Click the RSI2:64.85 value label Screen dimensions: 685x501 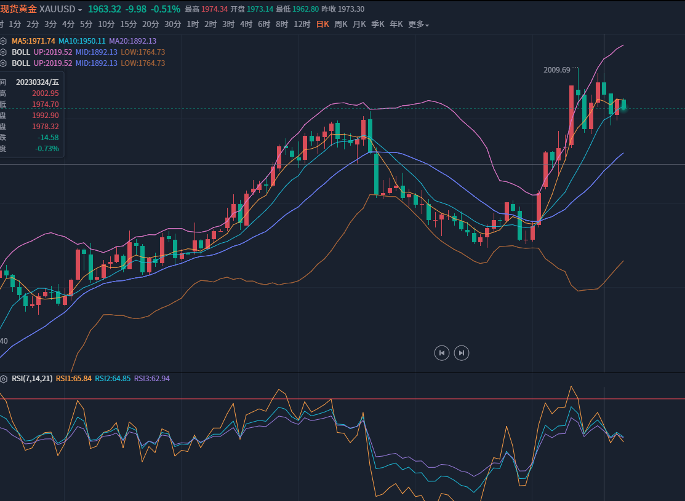[x=113, y=379]
